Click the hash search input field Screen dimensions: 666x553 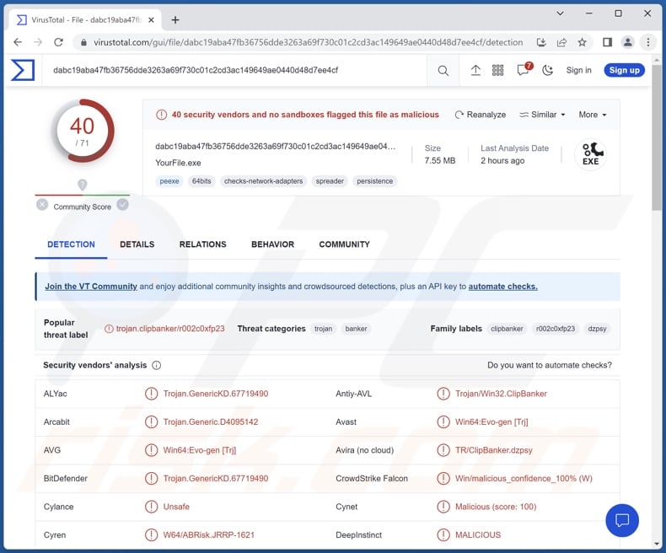coord(234,71)
